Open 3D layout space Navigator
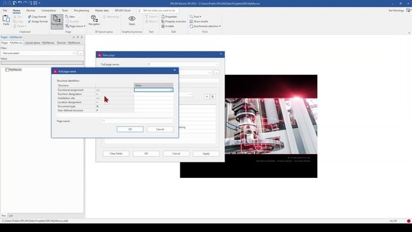 pos(94,20)
